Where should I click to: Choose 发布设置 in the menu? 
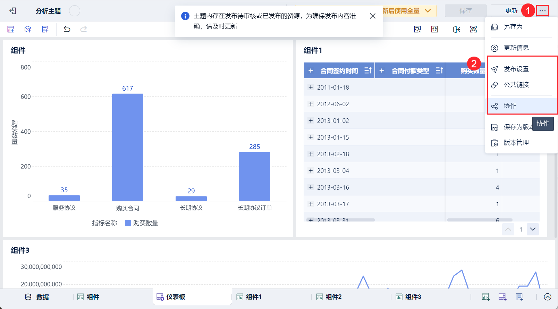coord(516,69)
